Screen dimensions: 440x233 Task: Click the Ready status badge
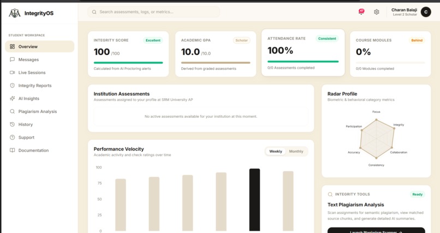pyautogui.click(x=417, y=194)
